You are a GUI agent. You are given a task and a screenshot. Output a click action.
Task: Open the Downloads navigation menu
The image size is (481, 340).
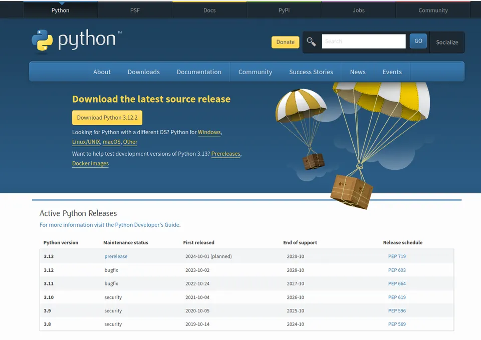point(144,72)
